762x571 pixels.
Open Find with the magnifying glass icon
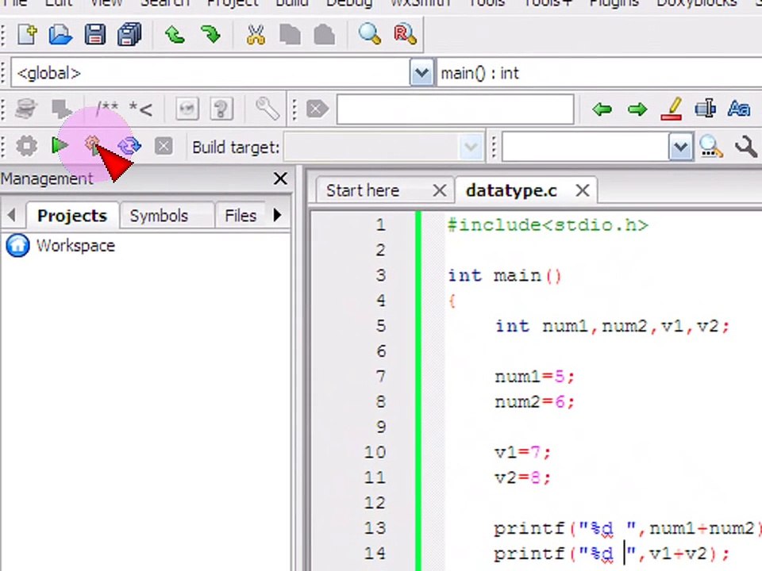click(x=370, y=35)
